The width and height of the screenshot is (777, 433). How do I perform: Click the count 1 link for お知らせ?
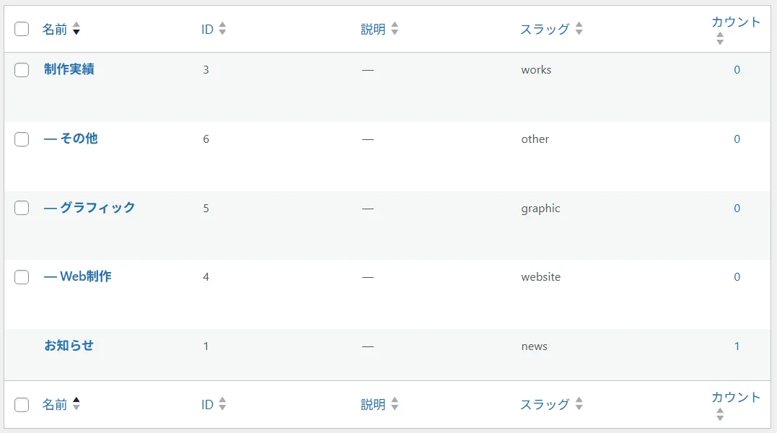coord(737,346)
